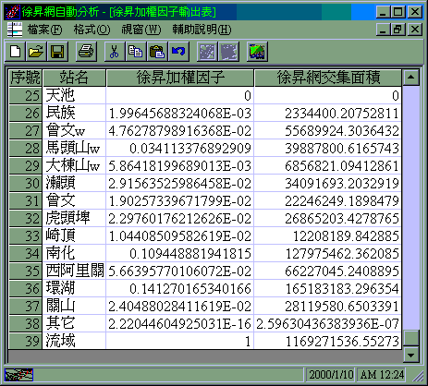Copy selection using copy icon
The width and height of the screenshot is (428, 386).
coord(136,51)
